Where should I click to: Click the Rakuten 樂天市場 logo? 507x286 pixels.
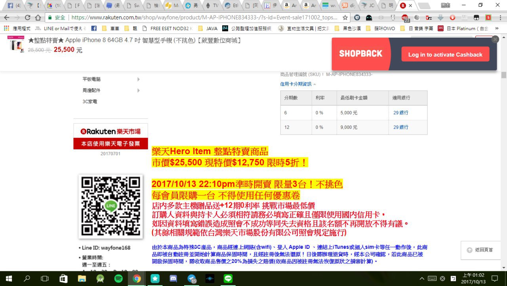point(111,131)
